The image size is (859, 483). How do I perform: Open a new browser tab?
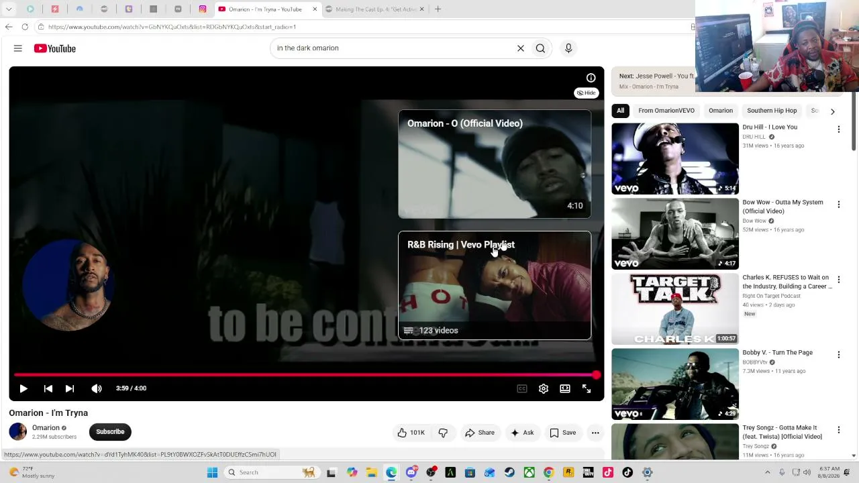[438, 9]
